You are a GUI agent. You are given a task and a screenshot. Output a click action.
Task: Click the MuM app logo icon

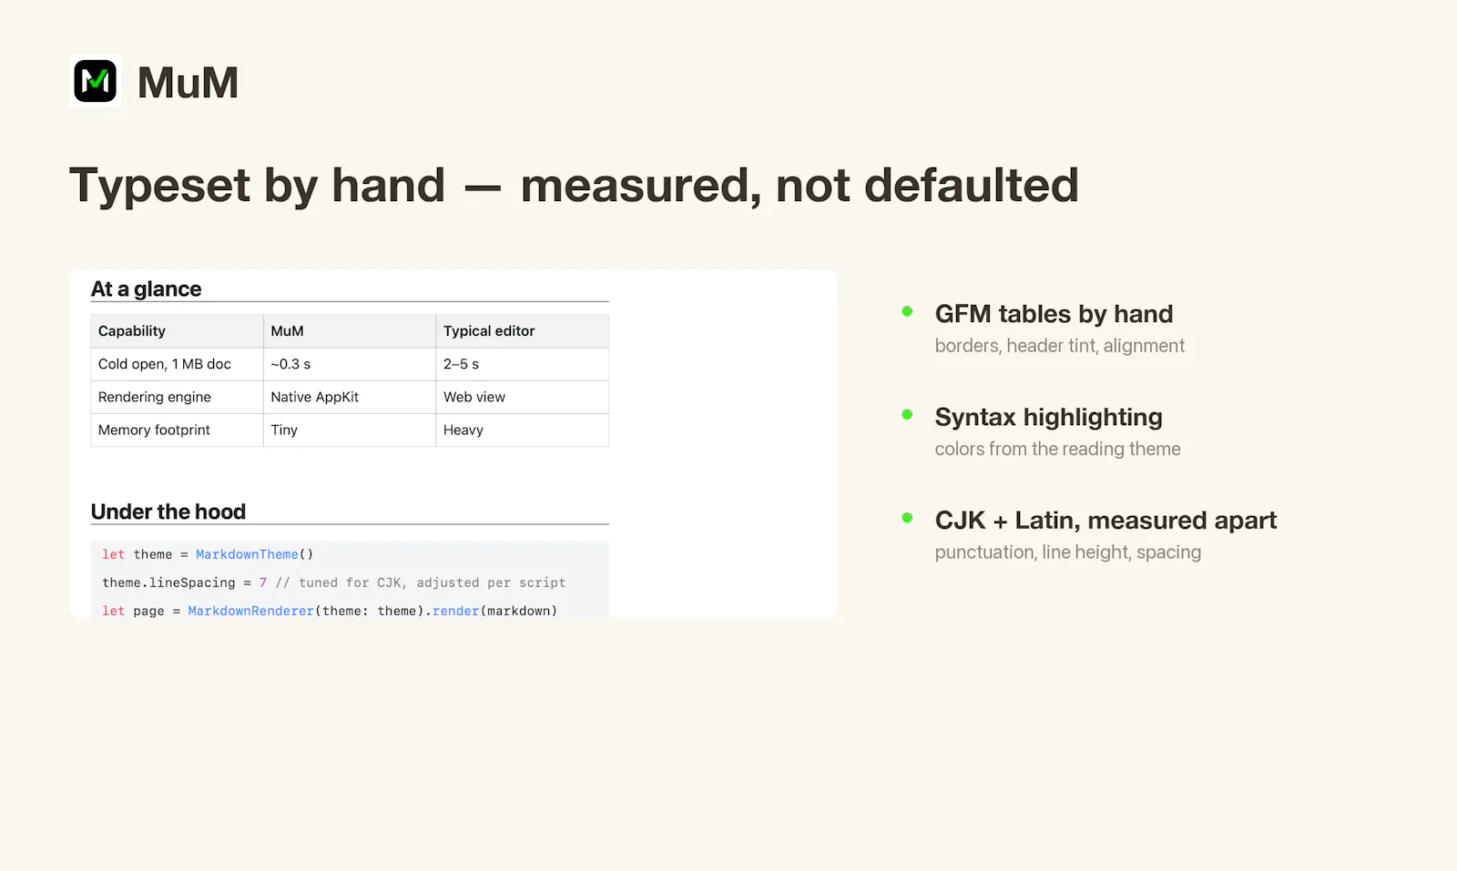tap(96, 81)
